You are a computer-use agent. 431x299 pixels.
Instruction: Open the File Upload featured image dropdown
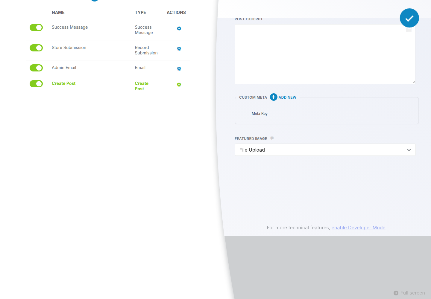pos(325,150)
